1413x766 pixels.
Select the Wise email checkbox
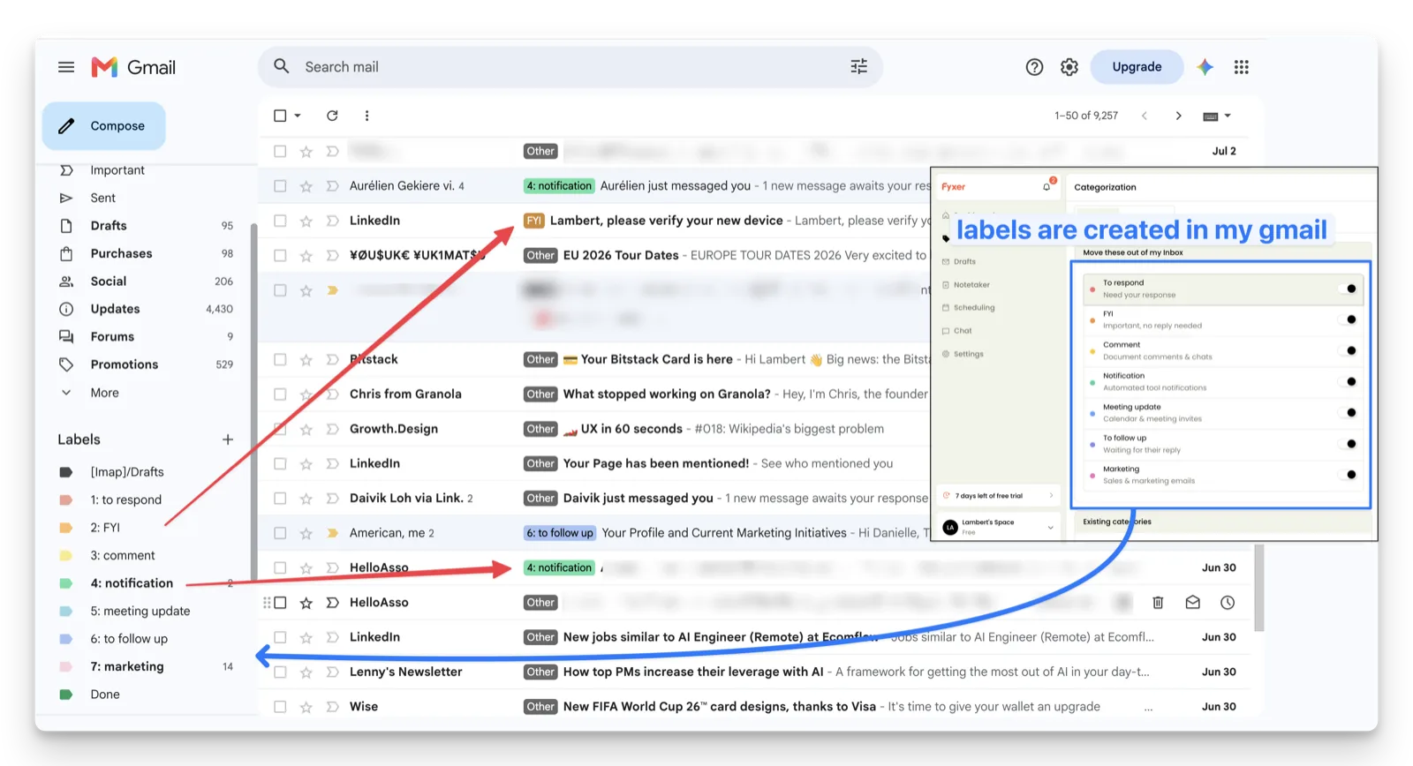click(280, 707)
